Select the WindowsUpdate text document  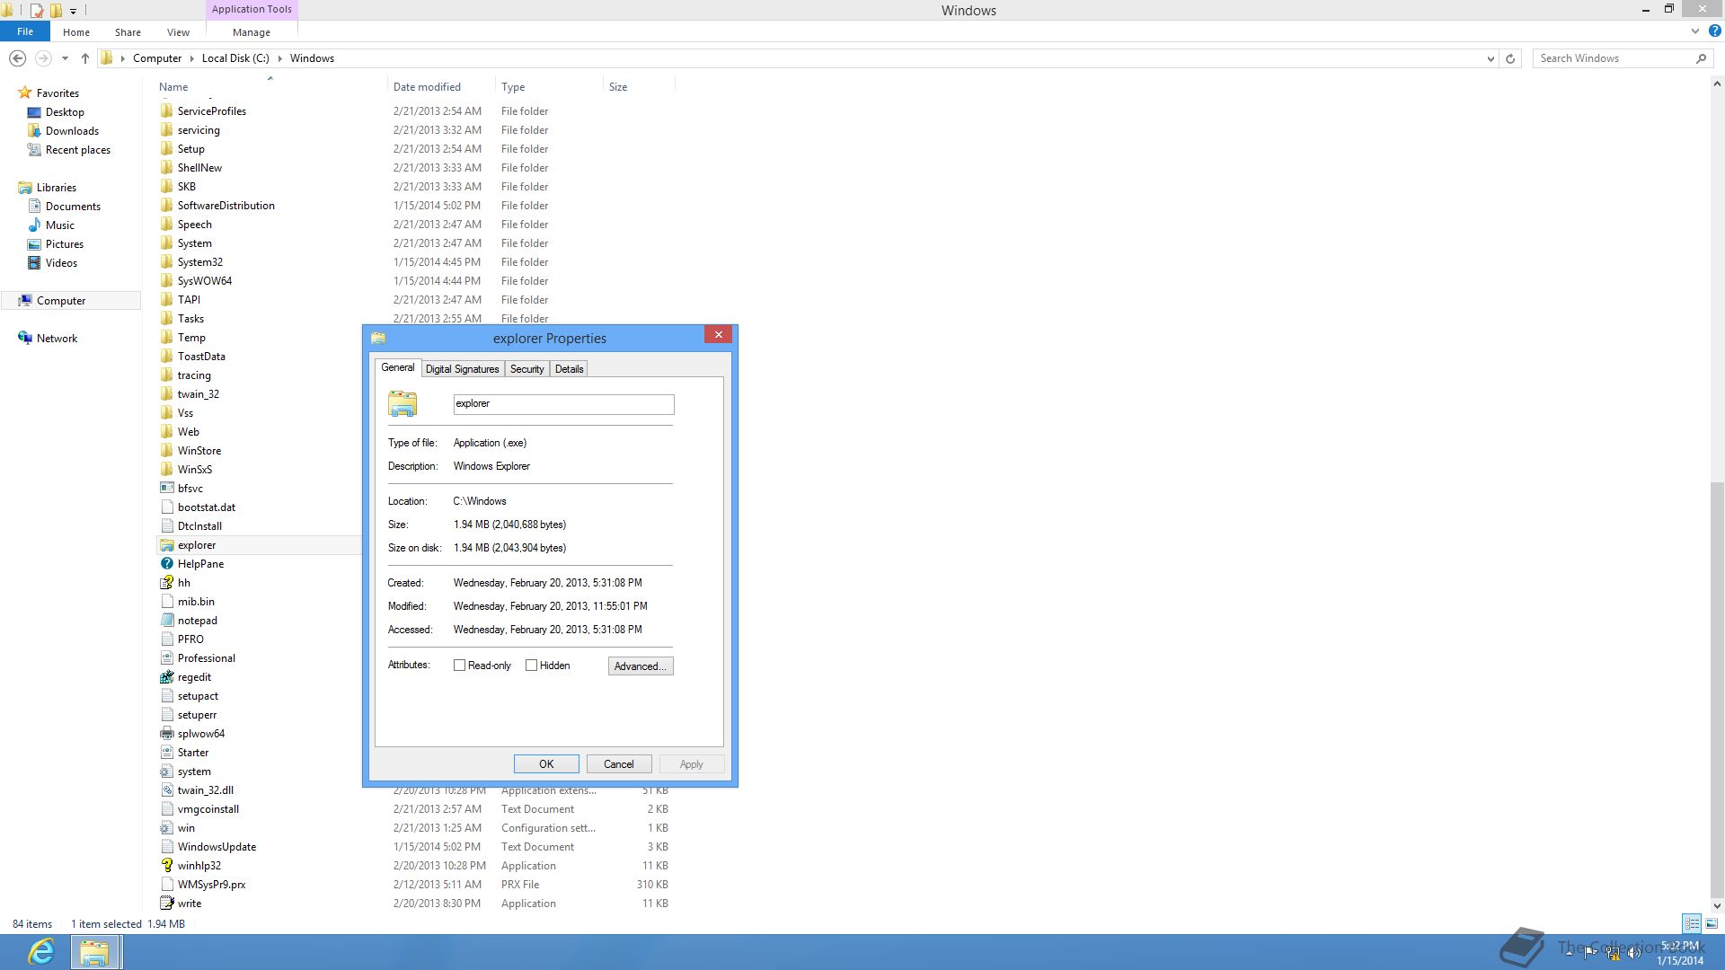click(x=217, y=847)
